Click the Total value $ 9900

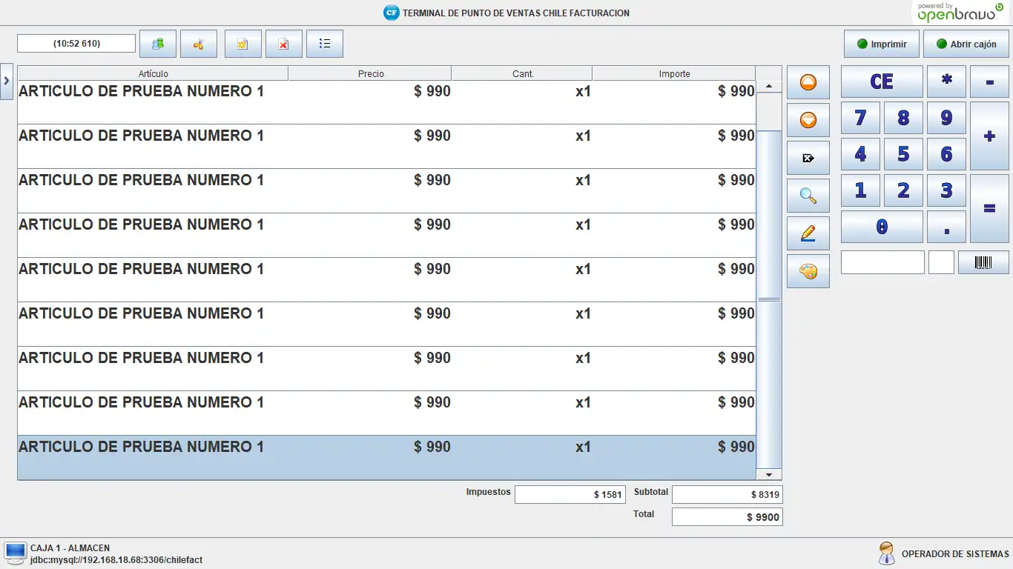(x=727, y=517)
